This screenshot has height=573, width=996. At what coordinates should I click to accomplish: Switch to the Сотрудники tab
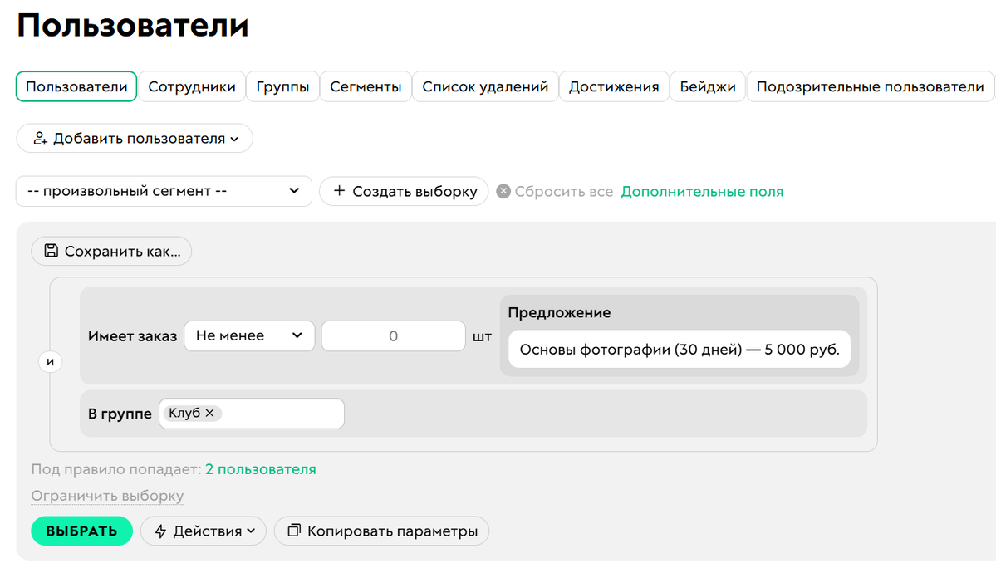point(191,86)
